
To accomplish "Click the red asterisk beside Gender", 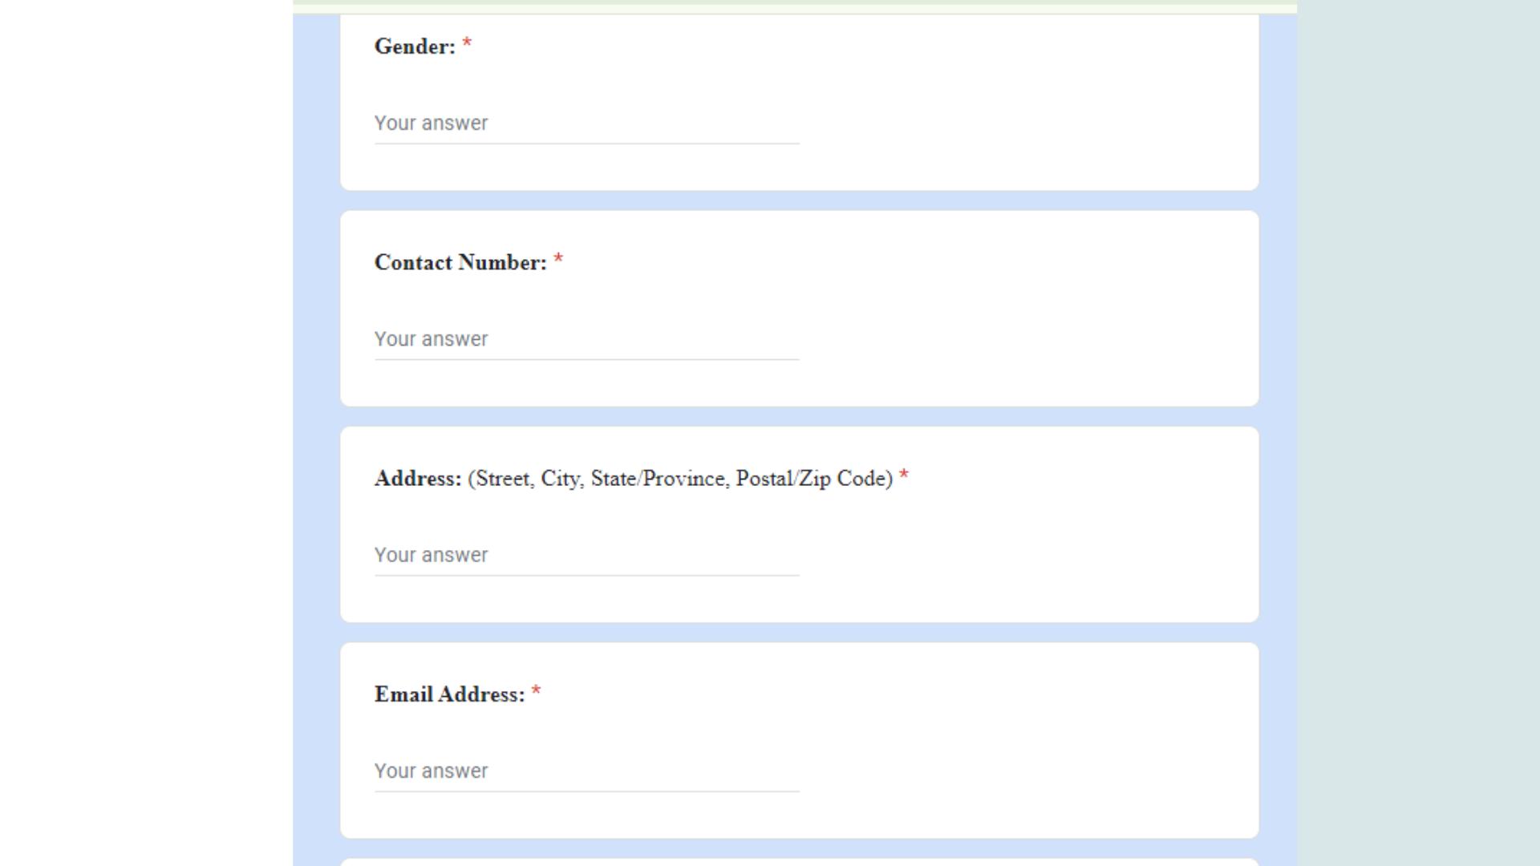I will pos(467,44).
